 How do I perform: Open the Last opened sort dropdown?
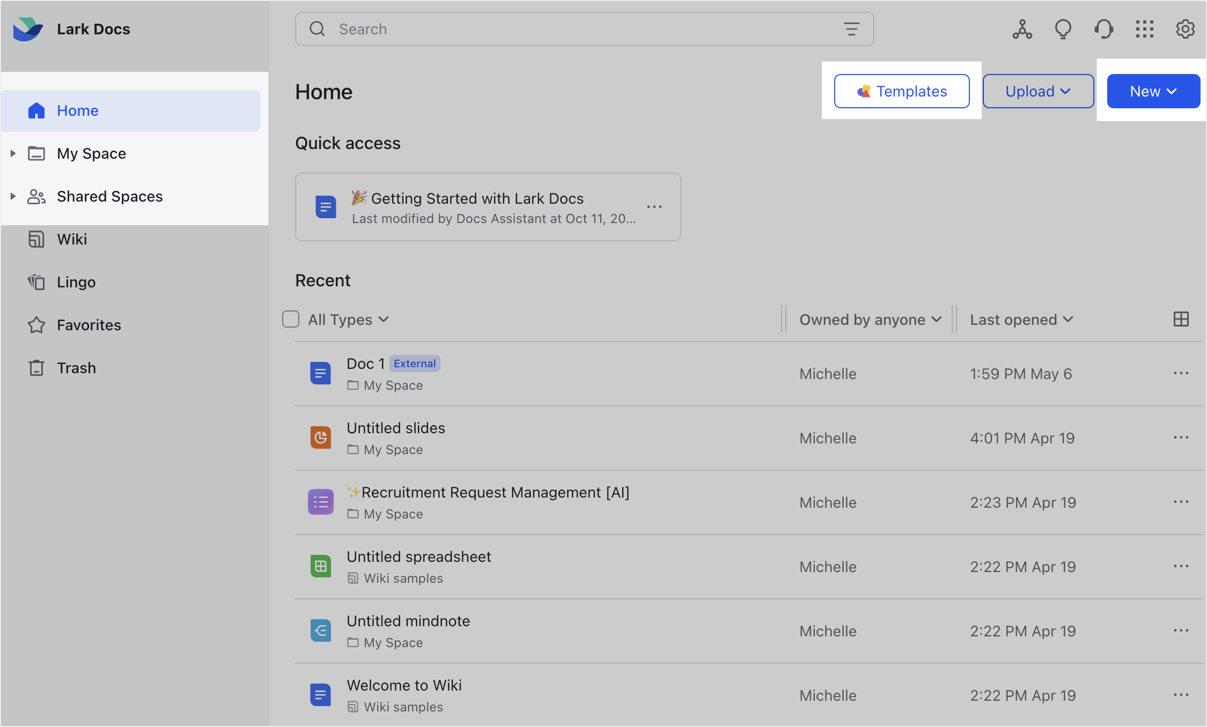[1021, 319]
